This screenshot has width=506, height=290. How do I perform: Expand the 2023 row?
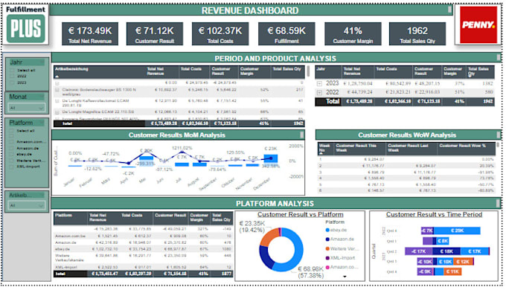click(x=319, y=83)
